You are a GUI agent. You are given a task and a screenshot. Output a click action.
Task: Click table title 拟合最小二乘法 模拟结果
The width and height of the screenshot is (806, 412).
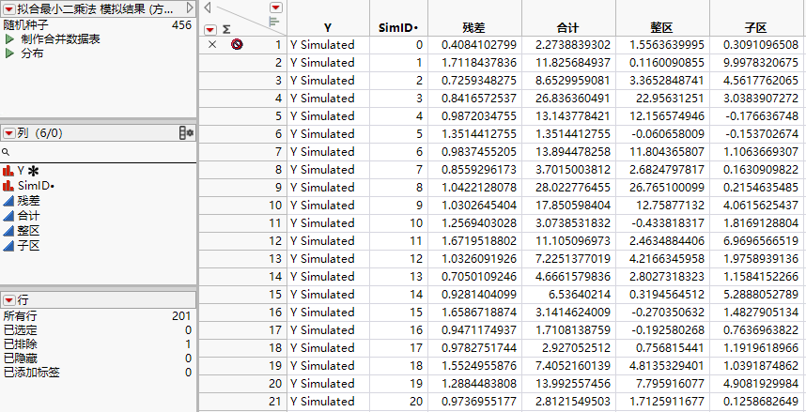(96, 8)
